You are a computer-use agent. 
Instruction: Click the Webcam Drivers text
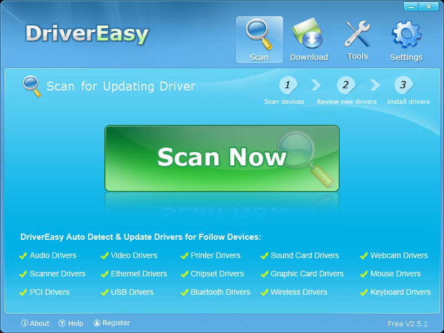399,255
